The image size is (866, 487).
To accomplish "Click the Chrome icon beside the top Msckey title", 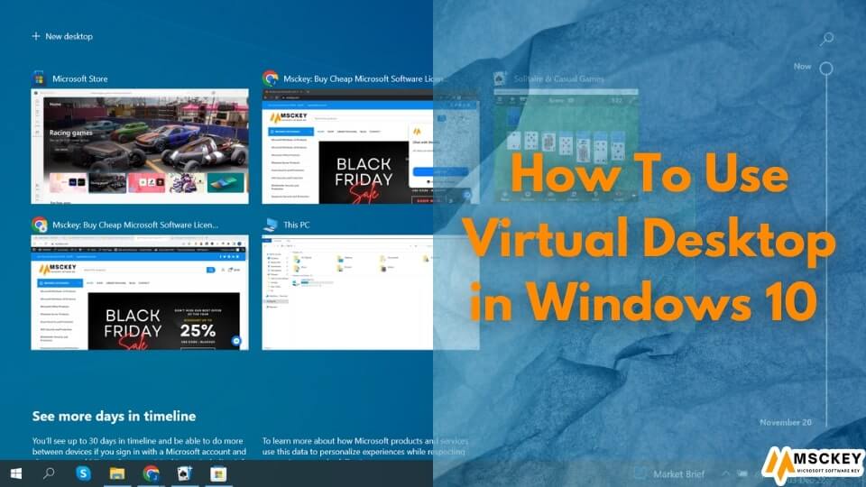I will [x=270, y=78].
